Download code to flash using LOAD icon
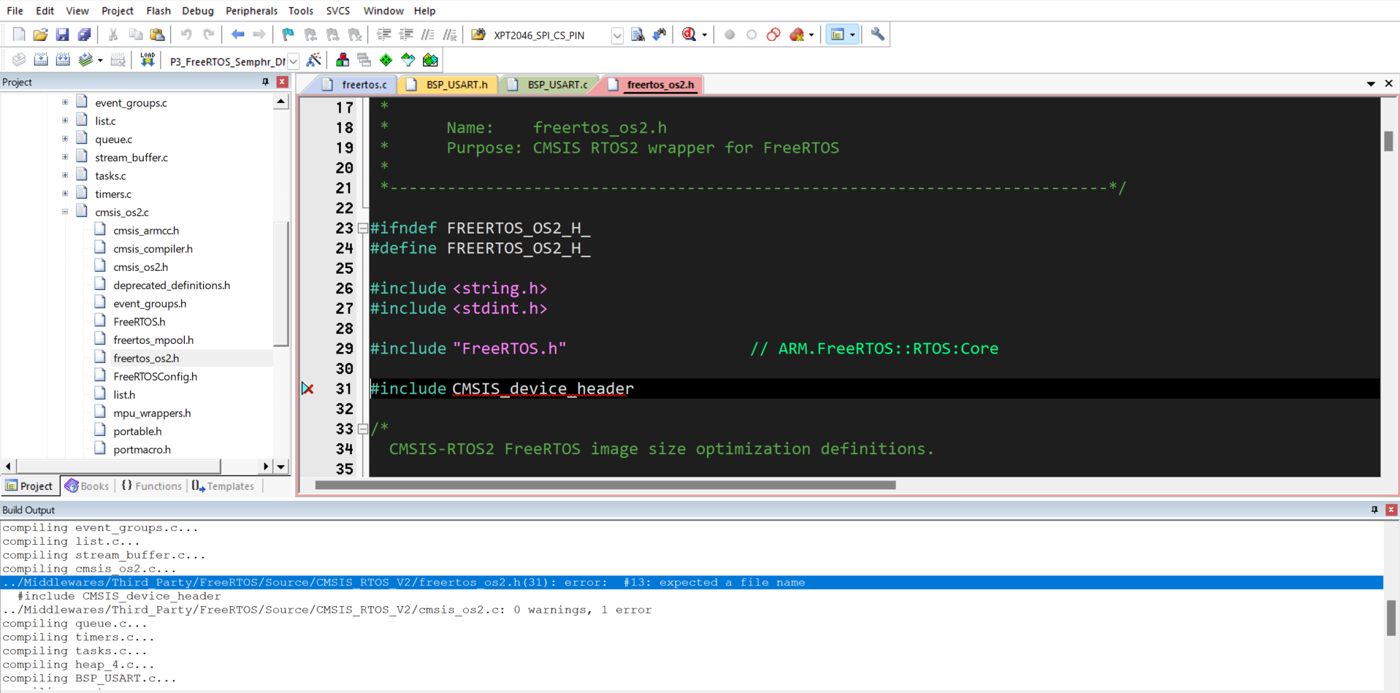Screen dimensions: 1400x693 (147, 60)
